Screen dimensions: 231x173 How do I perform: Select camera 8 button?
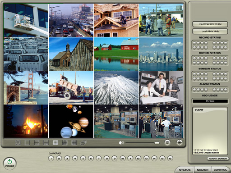[x=106, y=158]
